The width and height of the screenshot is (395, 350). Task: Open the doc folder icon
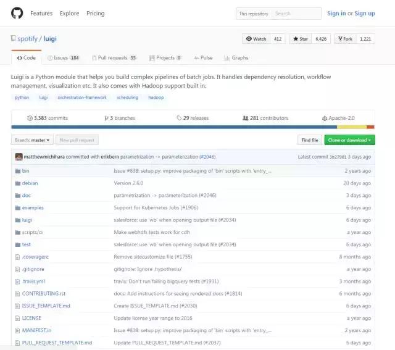(18, 196)
